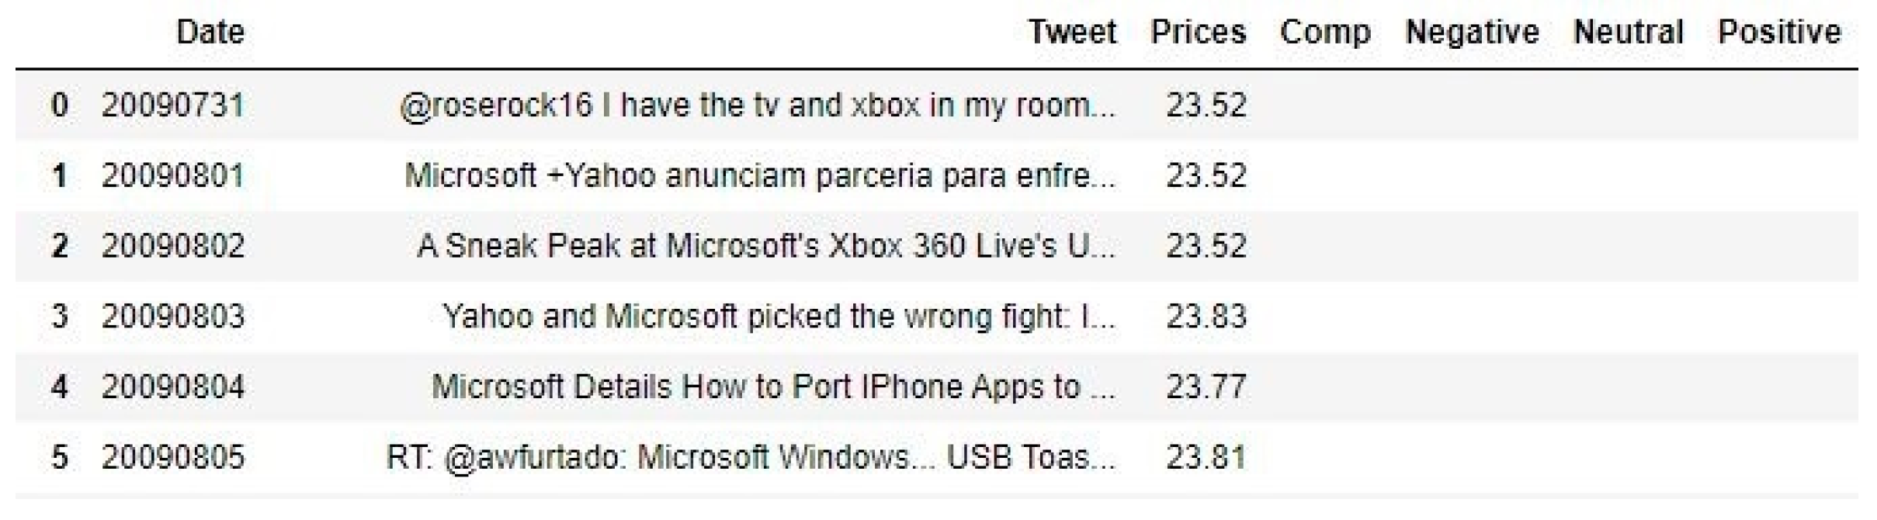
Task: Click the Yahoo and Microsoft wrong fight tweet
Action: (x=779, y=317)
